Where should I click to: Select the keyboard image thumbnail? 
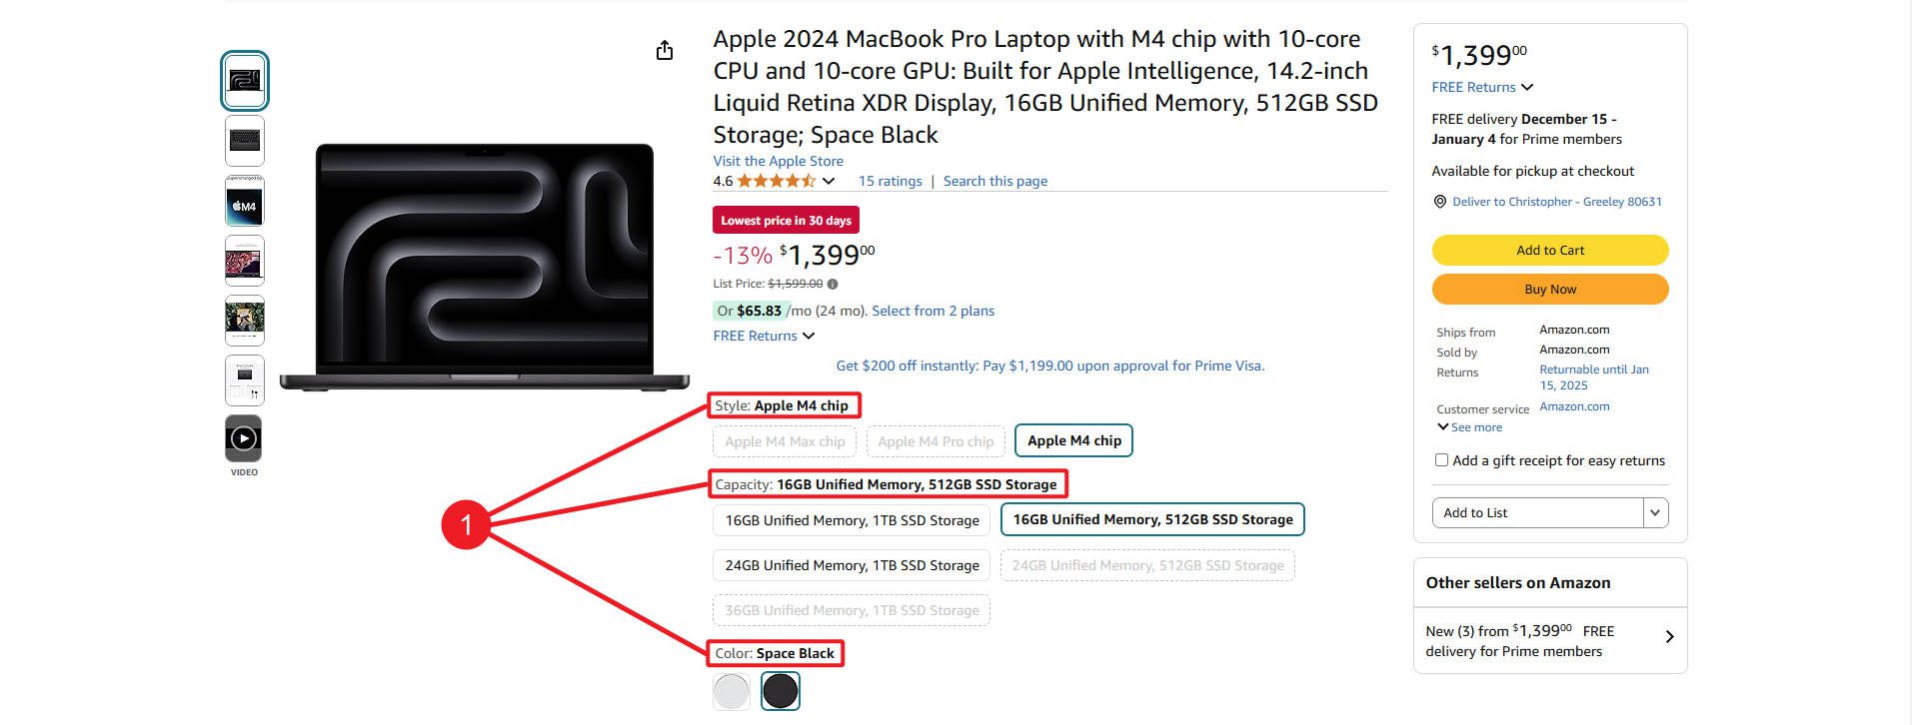click(x=243, y=140)
